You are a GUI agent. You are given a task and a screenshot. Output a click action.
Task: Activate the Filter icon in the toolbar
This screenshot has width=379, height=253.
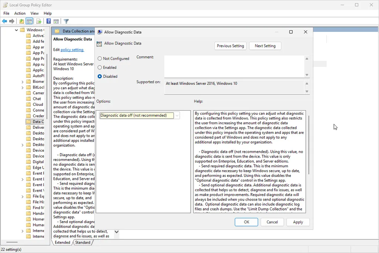[66, 21]
